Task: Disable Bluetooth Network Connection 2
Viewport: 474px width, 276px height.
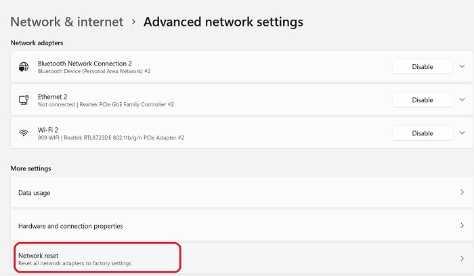Action: click(x=423, y=66)
